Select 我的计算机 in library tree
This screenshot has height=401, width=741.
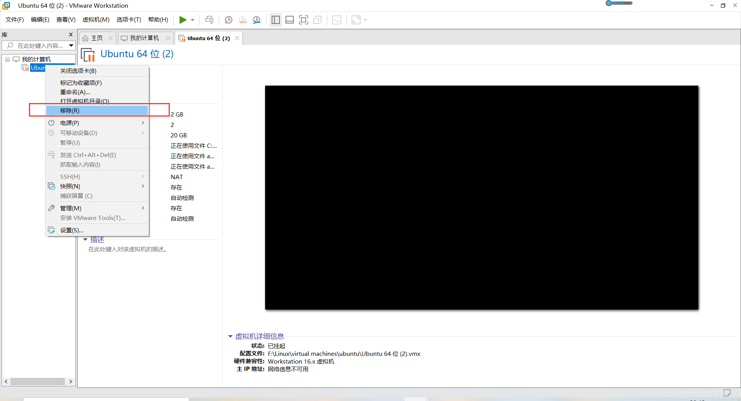click(36, 59)
